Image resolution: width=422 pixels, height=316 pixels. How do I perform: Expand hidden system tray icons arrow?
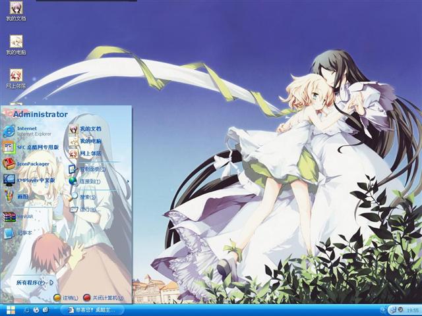[382, 310]
